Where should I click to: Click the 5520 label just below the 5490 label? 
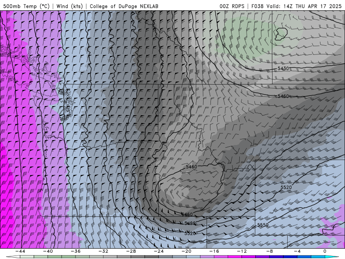pyautogui.click(x=190, y=234)
